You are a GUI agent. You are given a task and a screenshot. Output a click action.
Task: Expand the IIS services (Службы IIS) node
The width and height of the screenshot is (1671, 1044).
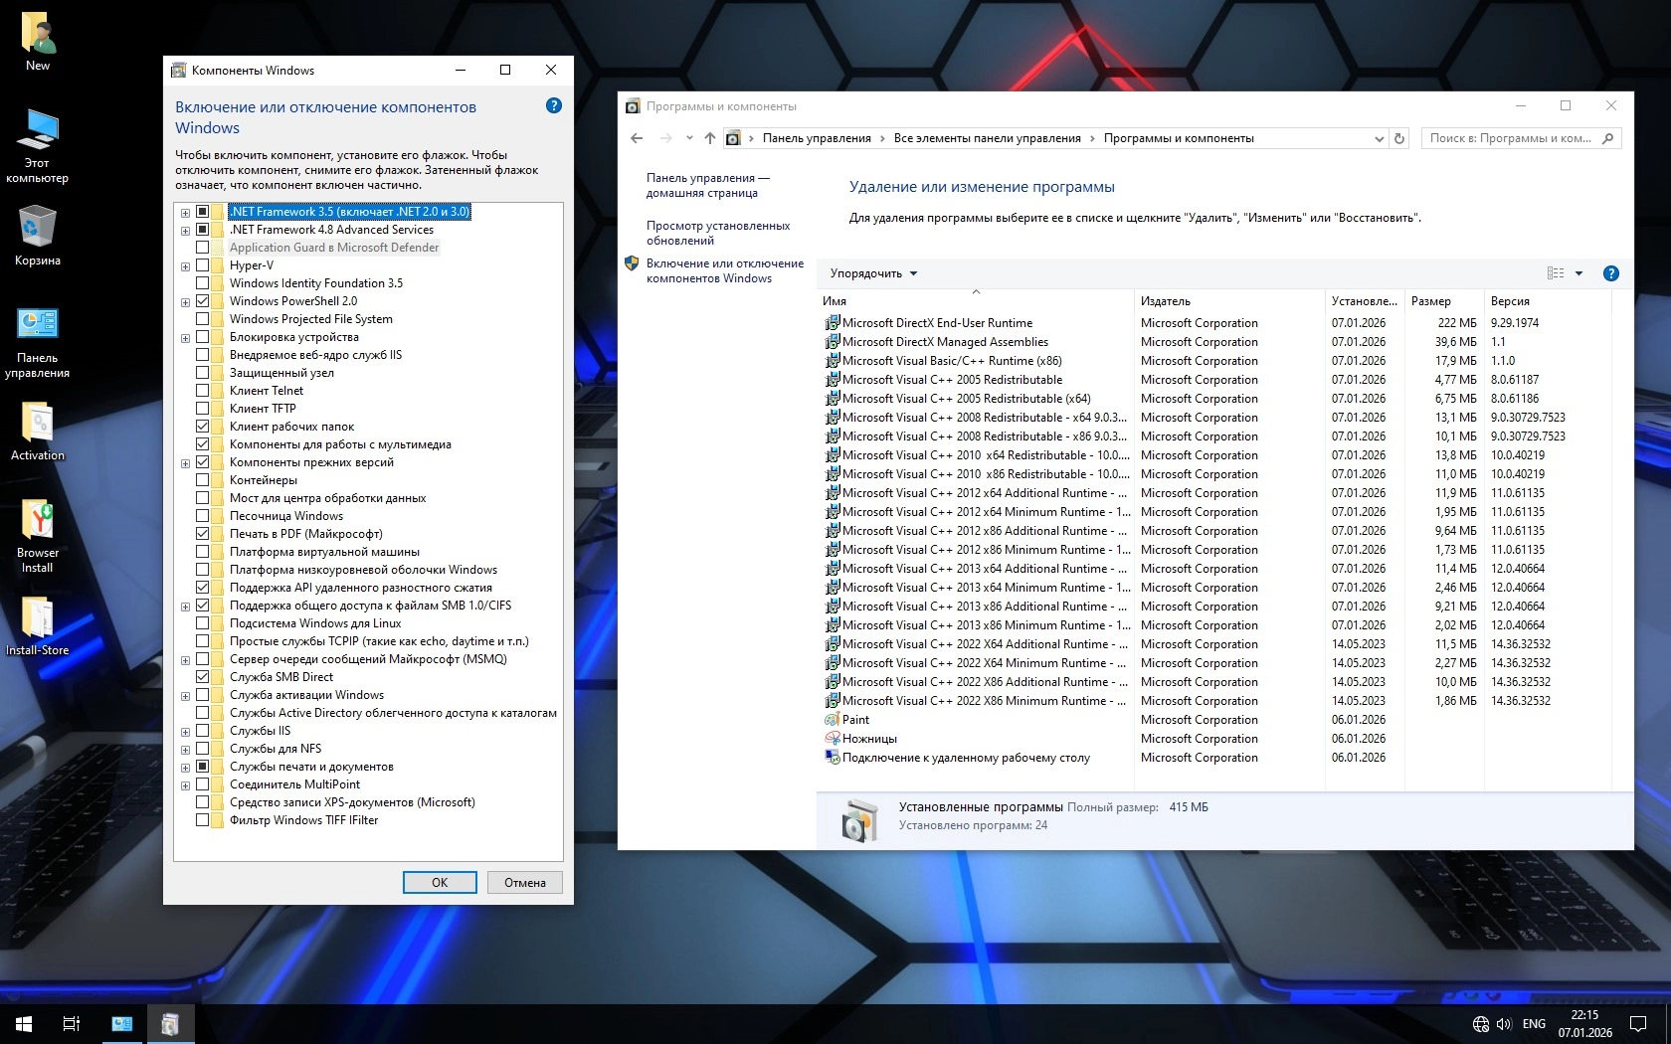click(x=185, y=731)
